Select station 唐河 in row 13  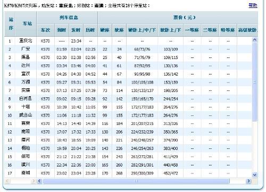(26, 140)
